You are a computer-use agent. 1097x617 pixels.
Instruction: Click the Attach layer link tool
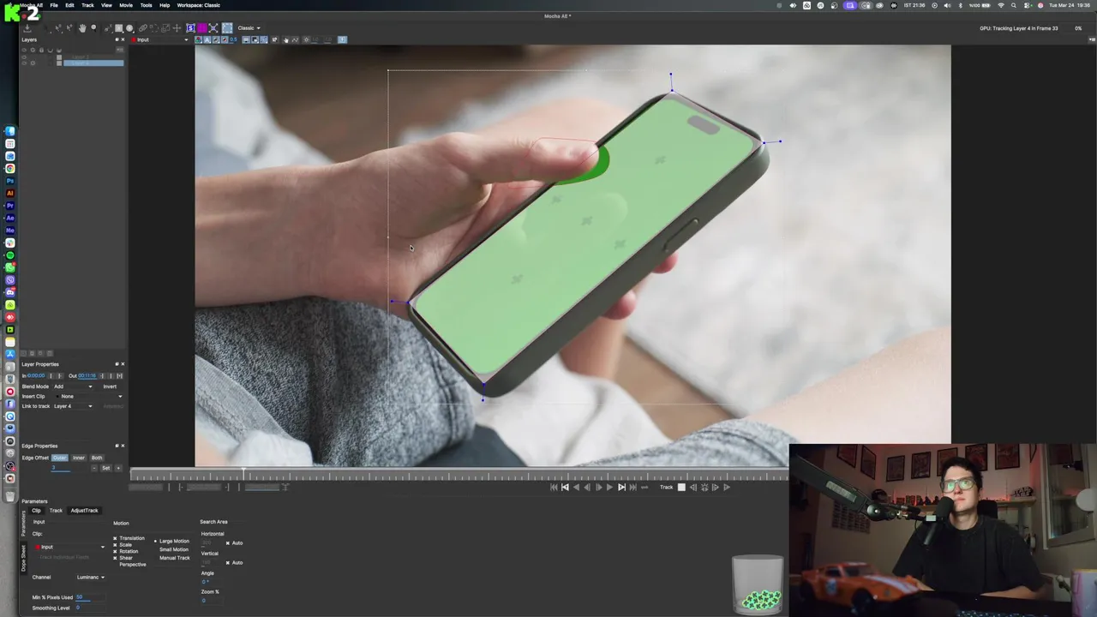(x=143, y=27)
